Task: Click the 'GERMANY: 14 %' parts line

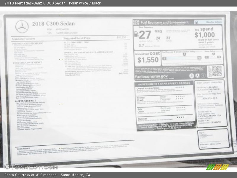Action: pos(209,98)
